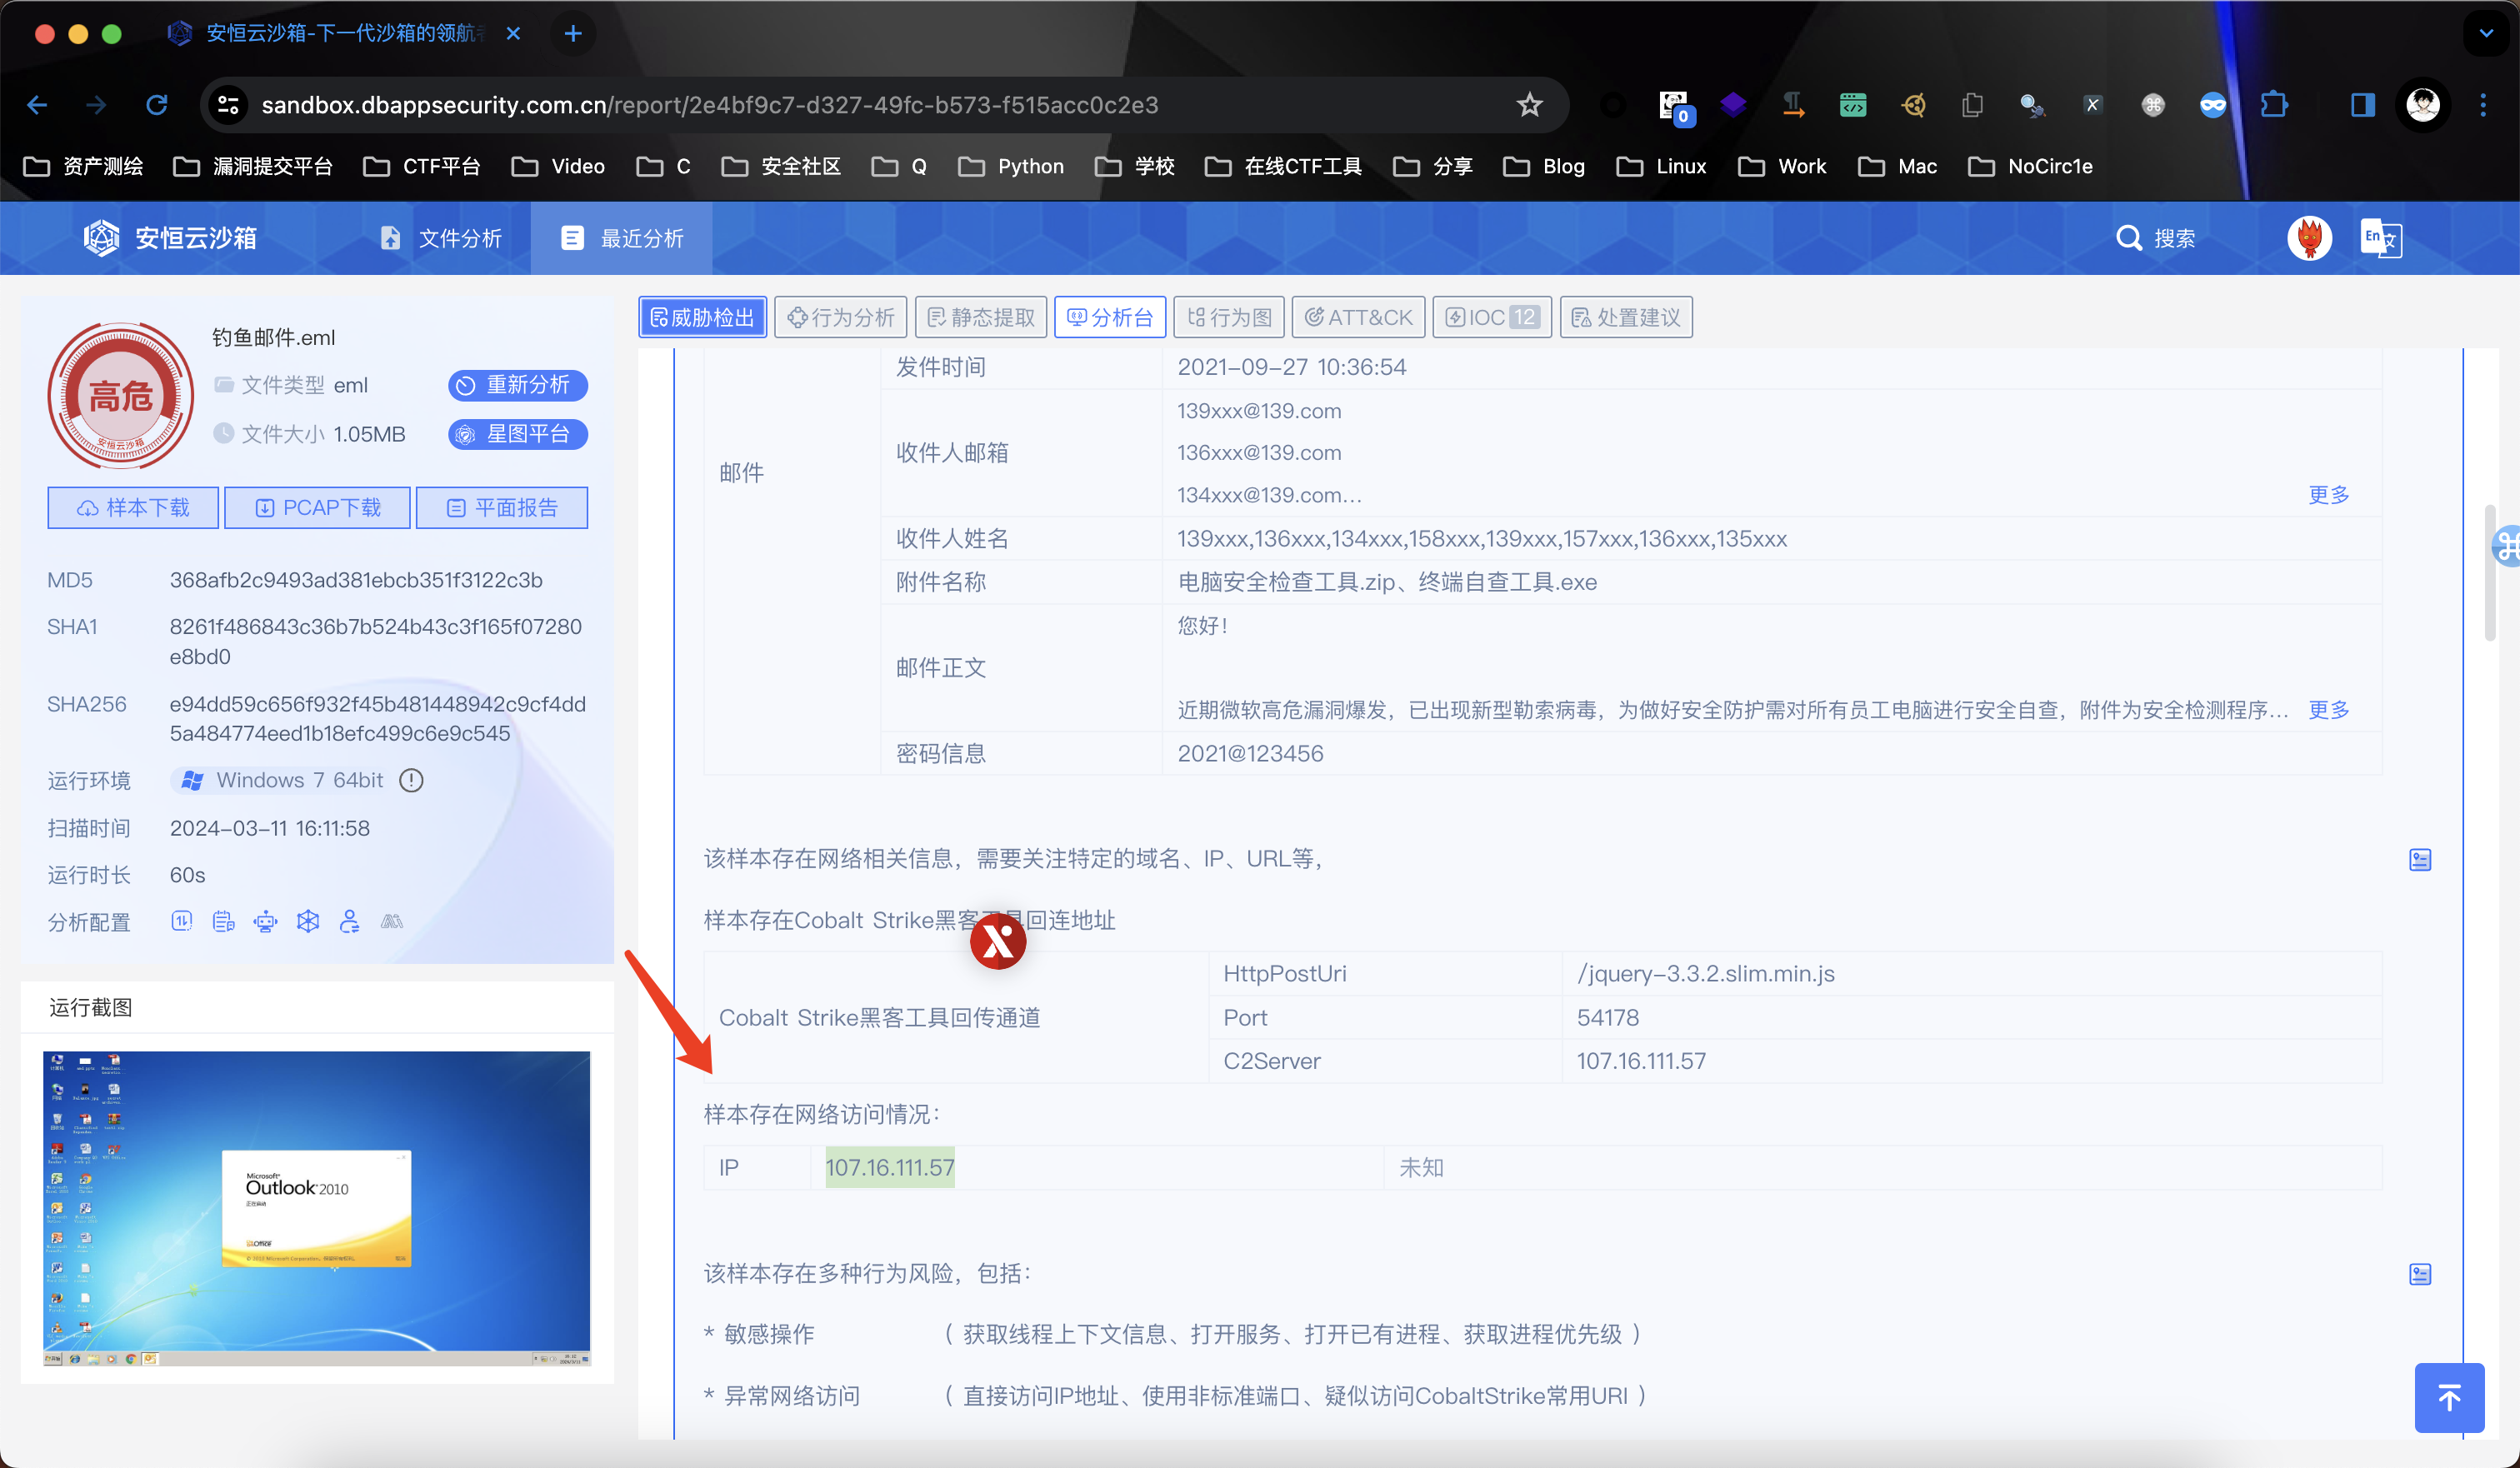Click the first 分析配置 icon

(181, 921)
